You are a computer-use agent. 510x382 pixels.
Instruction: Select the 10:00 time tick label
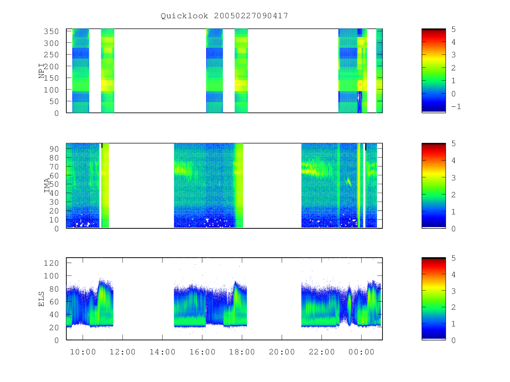(82, 352)
